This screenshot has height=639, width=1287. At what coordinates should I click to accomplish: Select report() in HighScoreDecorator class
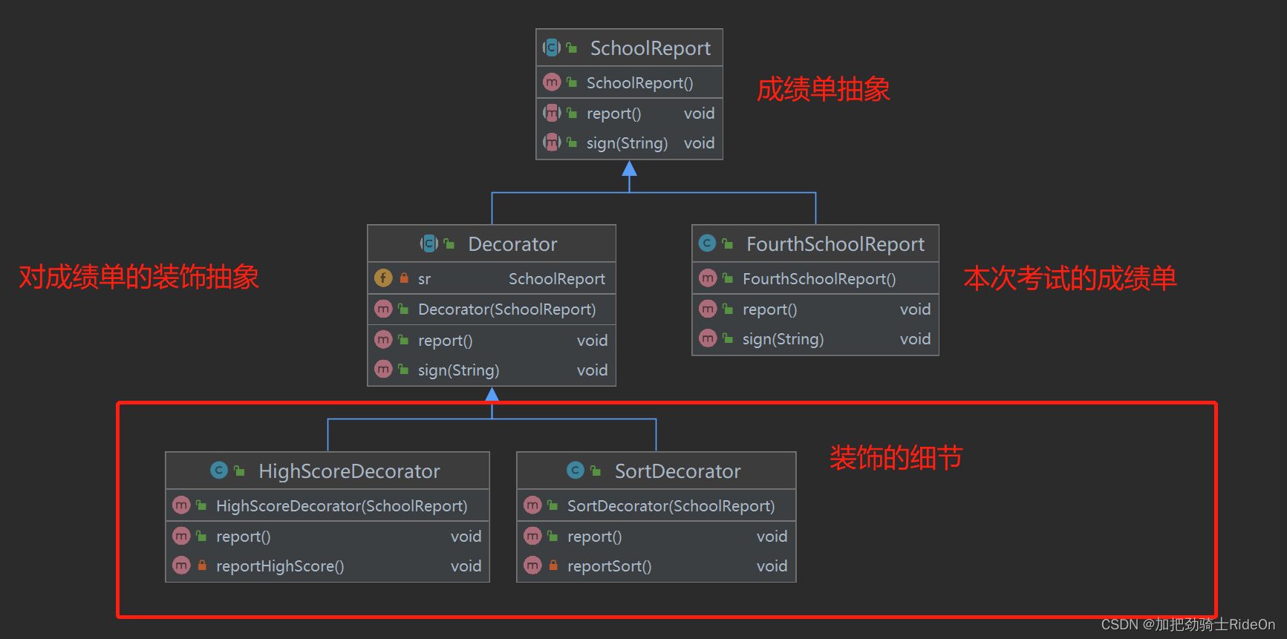pyautogui.click(x=328, y=536)
